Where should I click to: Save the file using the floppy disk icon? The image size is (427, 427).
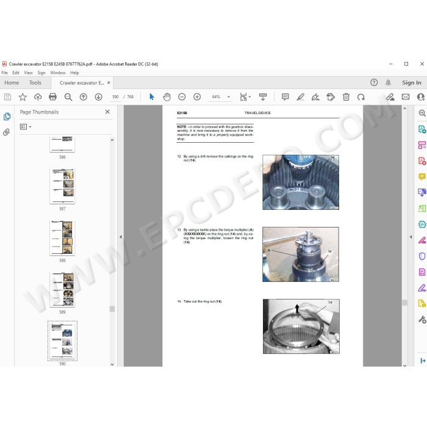(7, 97)
